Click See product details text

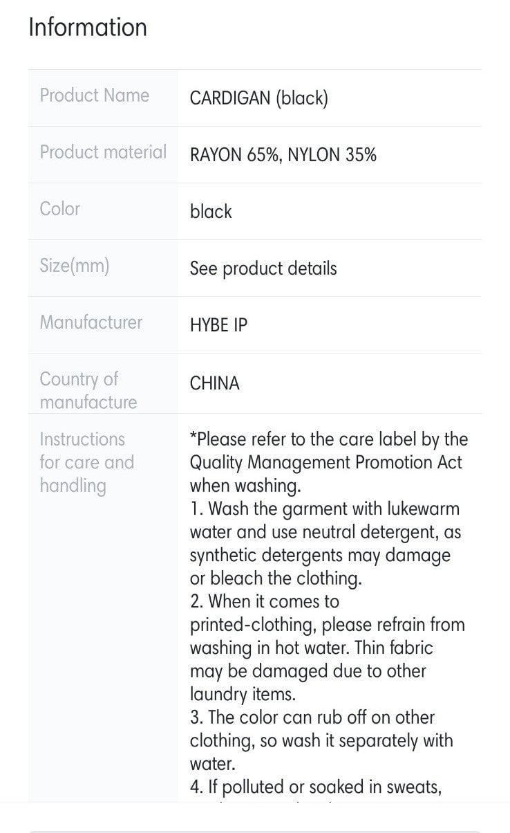click(263, 268)
